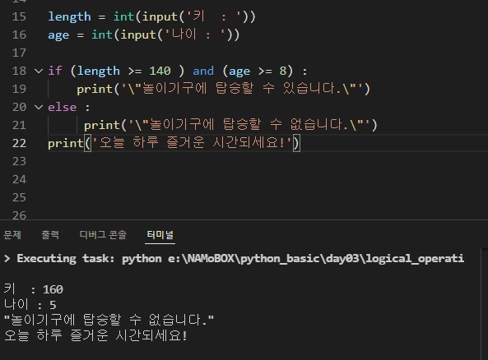The height and width of the screenshot is (360, 488).
Task: Click line number 21 in the gutter
Action: pyautogui.click(x=19, y=125)
